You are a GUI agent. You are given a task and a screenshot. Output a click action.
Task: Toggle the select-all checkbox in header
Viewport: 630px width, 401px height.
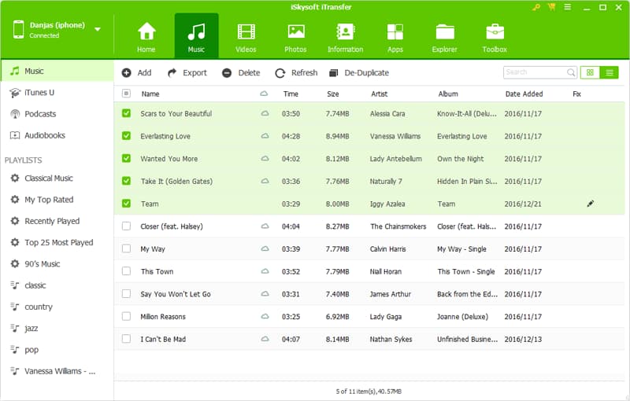[127, 94]
